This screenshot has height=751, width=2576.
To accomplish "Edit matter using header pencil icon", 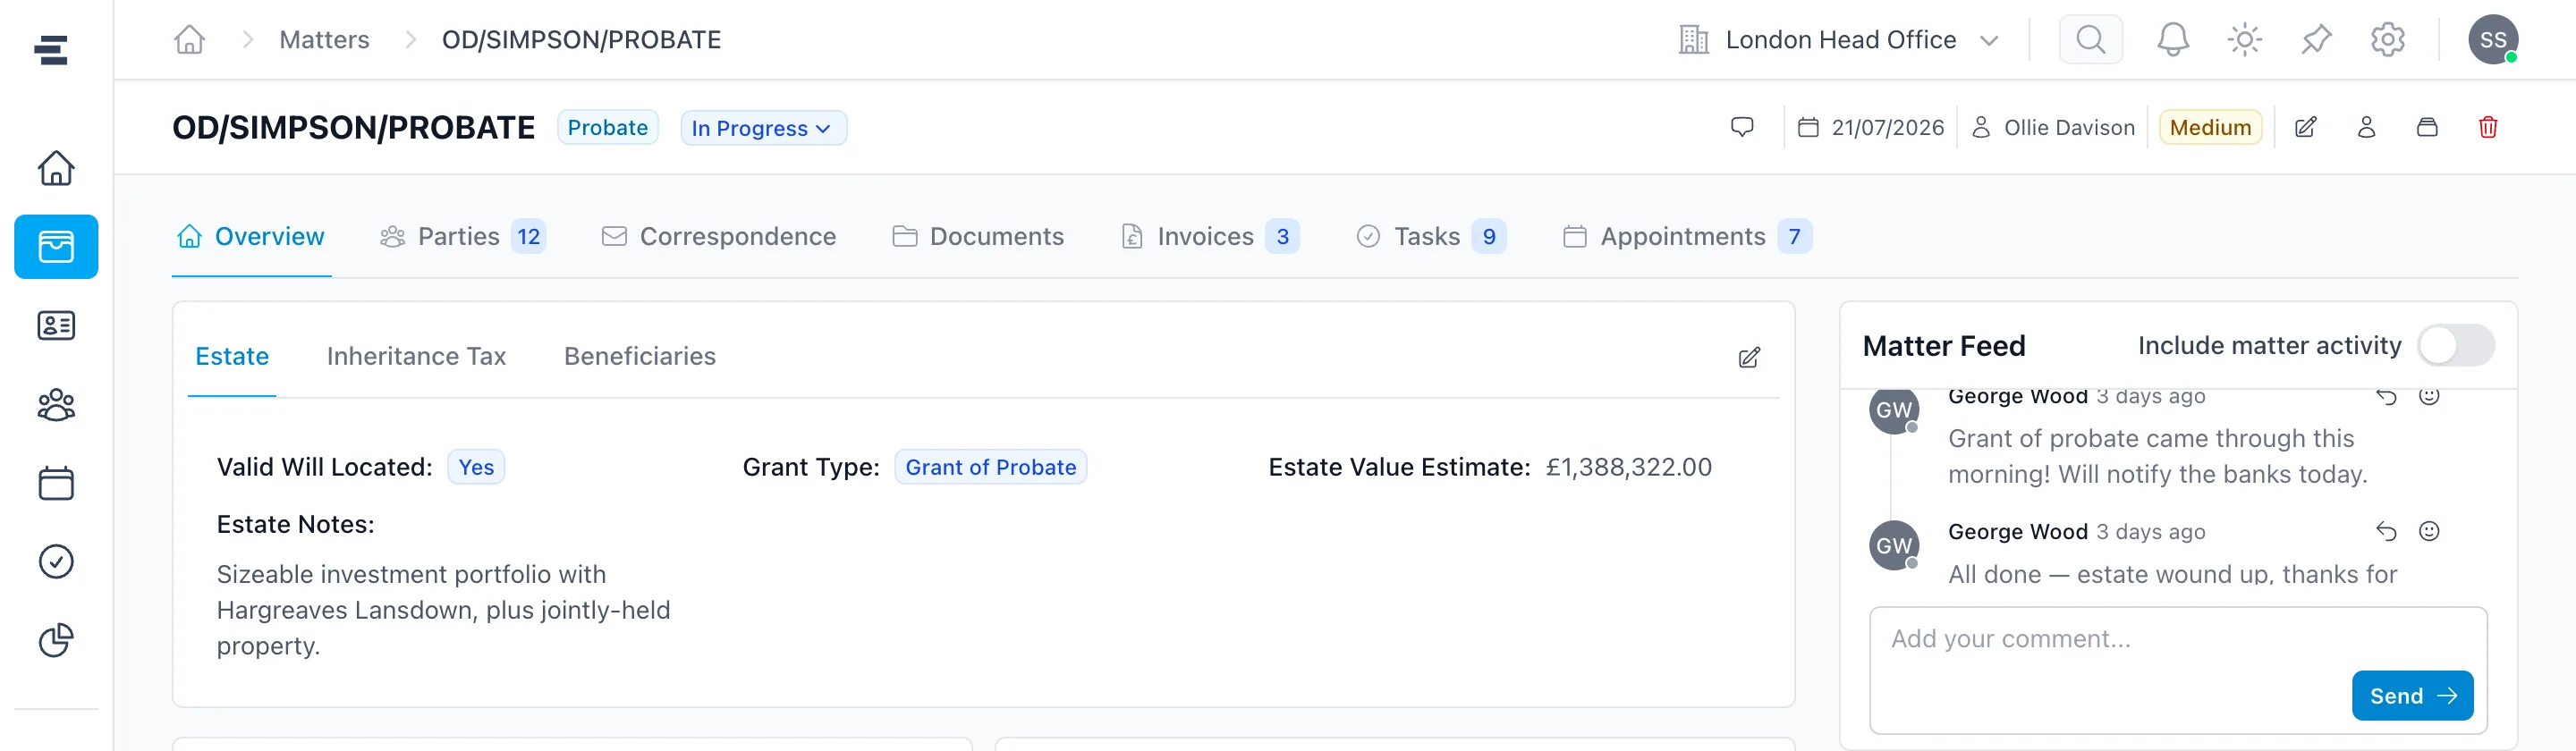I will 2305,127.
